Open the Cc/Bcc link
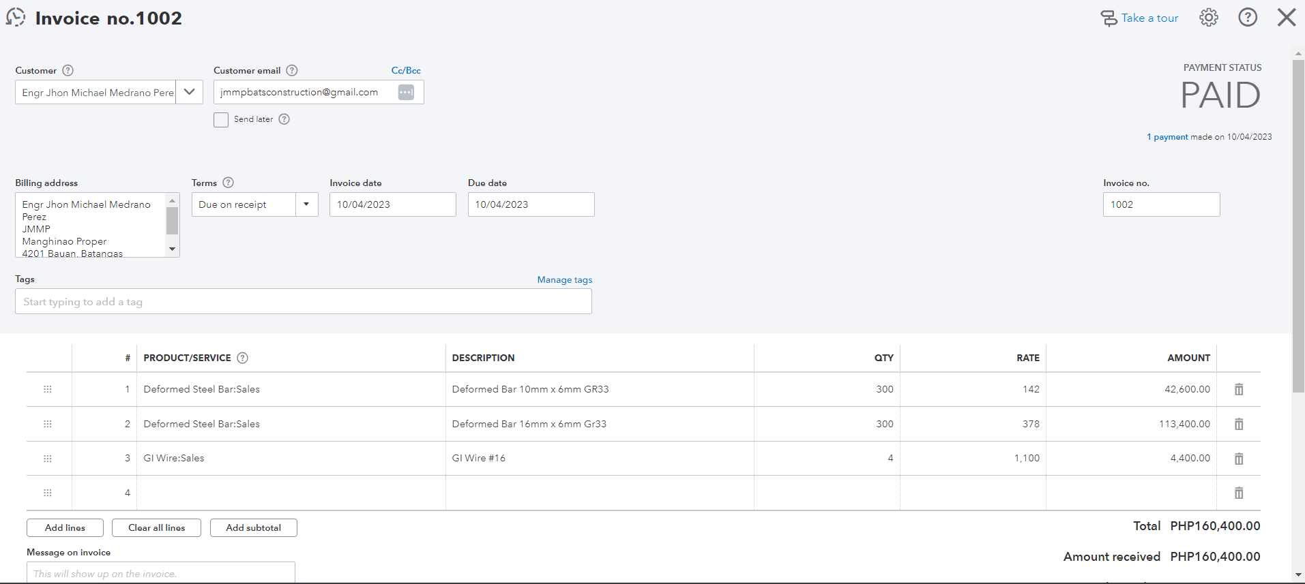 pyautogui.click(x=406, y=70)
